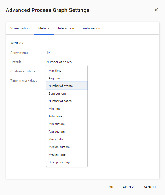Select Avg time option
This screenshot has width=165, height=195.
coord(55,78)
